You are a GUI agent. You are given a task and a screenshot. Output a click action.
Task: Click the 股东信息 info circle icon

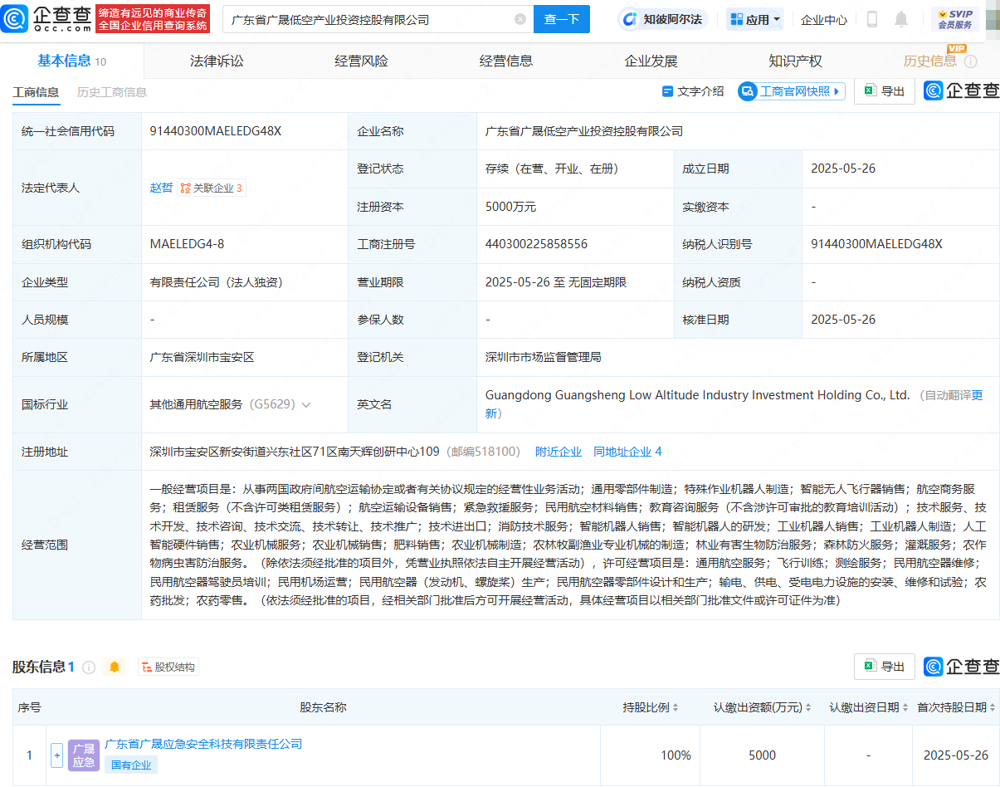89,667
